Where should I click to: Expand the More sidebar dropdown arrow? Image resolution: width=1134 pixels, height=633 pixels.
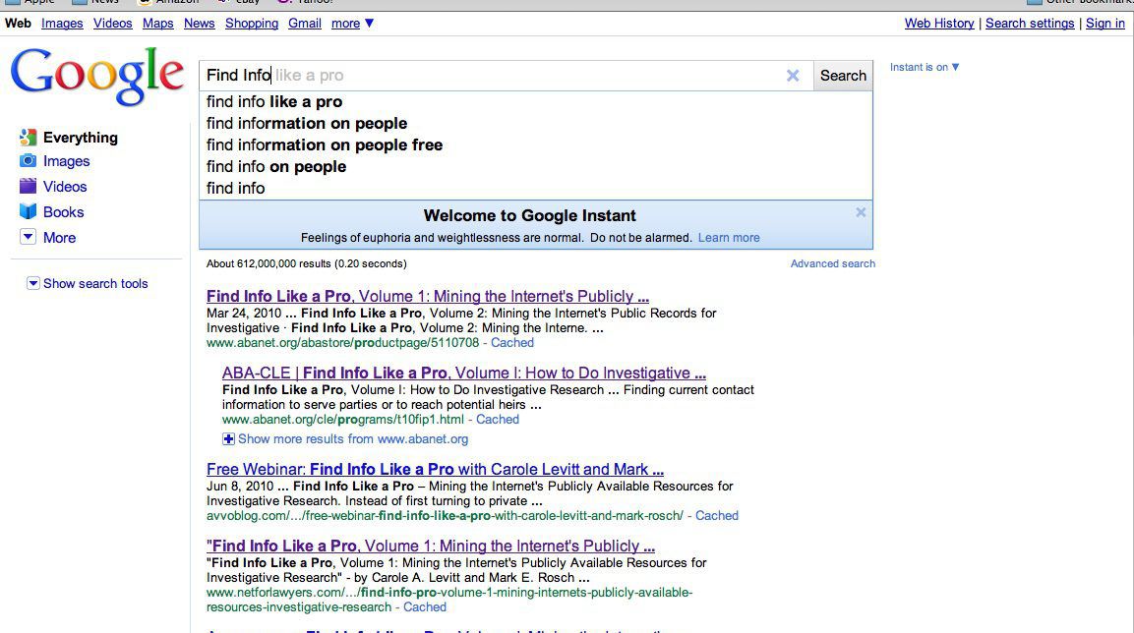click(29, 236)
